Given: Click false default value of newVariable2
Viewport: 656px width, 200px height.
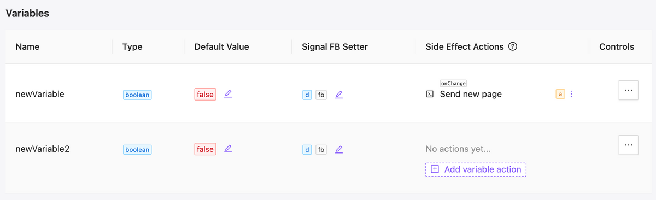Looking at the screenshot, I should 205,149.
